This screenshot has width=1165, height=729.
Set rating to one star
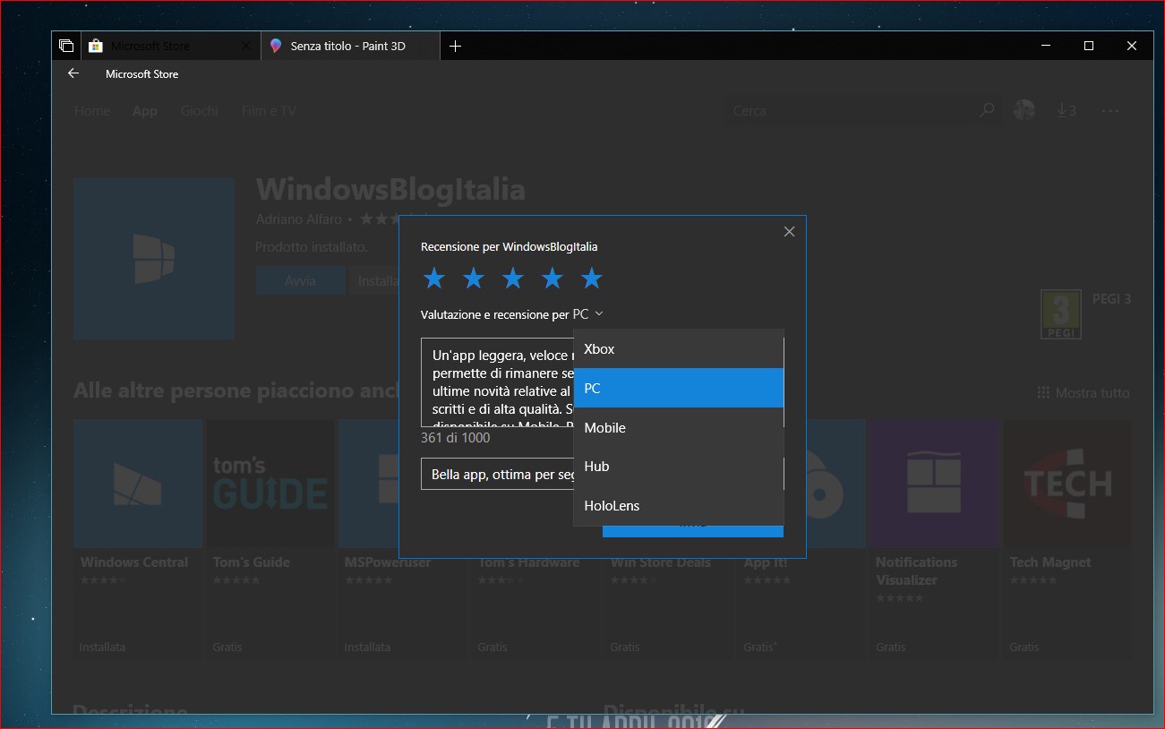(434, 279)
